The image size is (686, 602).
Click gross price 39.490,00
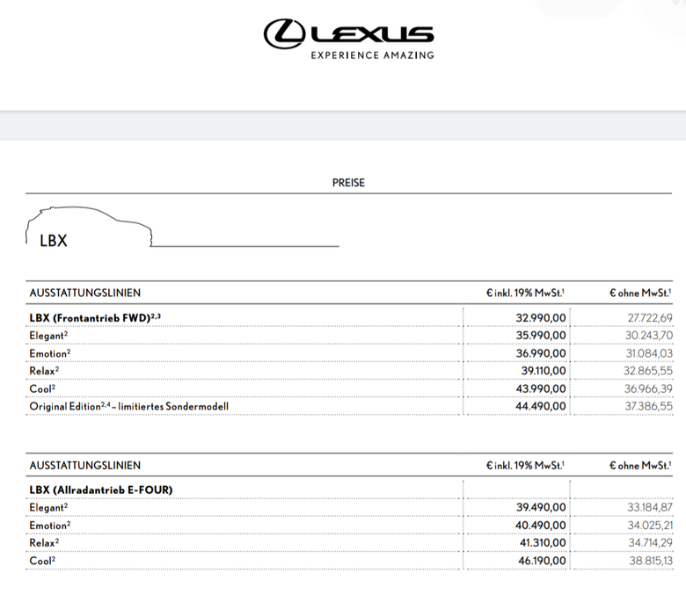[541, 507]
